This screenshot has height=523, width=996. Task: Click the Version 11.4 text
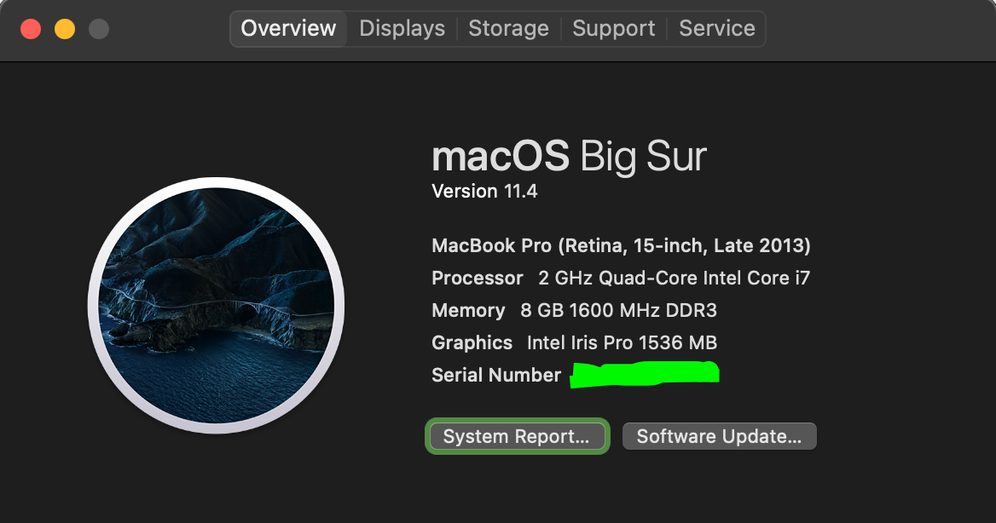[x=484, y=191]
